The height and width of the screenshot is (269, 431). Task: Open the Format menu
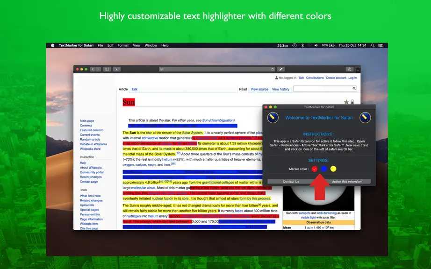tap(123, 46)
